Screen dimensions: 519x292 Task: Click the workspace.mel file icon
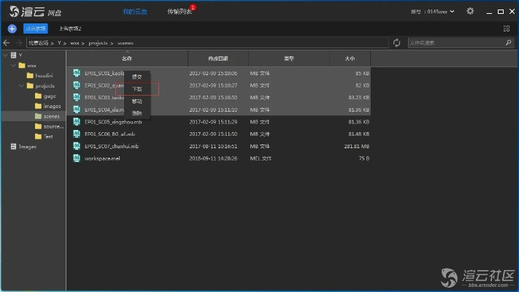pos(77,158)
